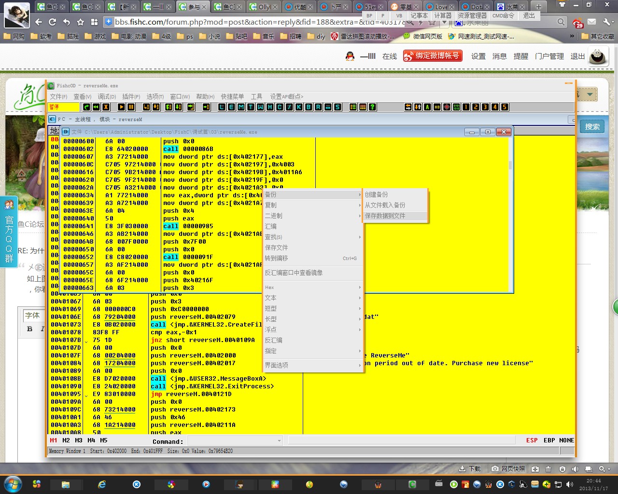Expand 复制 context menu submenu
The image size is (618, 494).
click(x=312, y=205)
